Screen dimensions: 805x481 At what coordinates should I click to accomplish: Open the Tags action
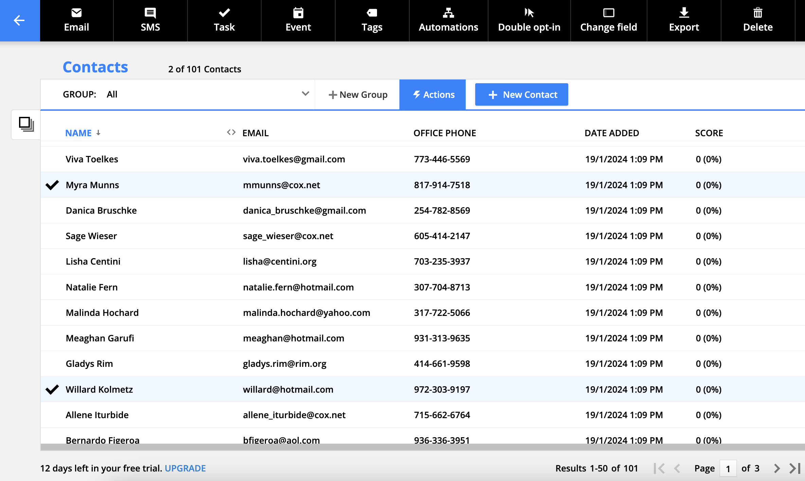[372, 20]
